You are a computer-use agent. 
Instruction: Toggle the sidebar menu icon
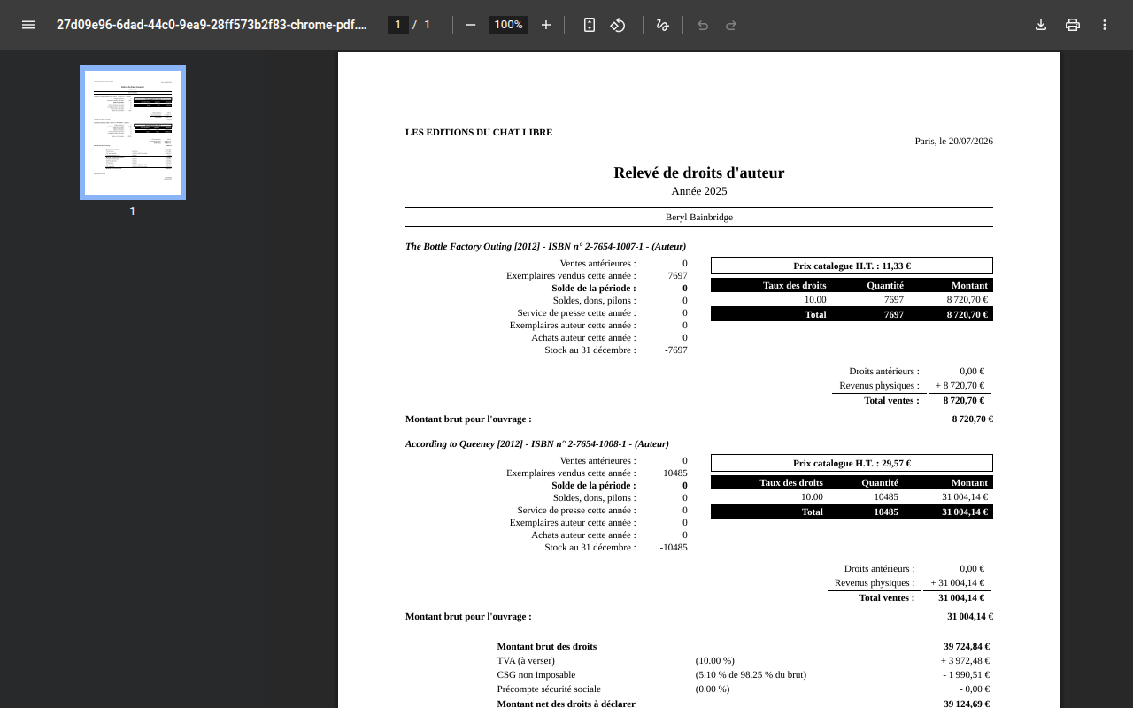pos(28,25)
